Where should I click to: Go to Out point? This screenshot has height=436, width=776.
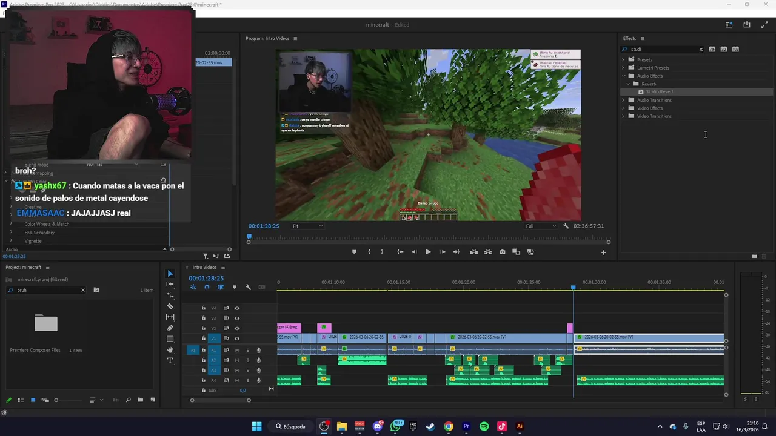pyautogui.click(x=457, y=252)
